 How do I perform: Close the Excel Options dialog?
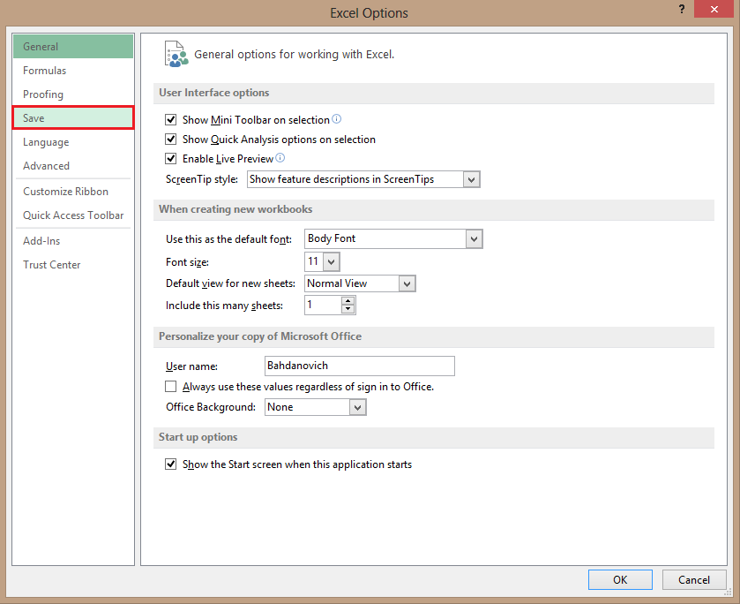(714, 9)
